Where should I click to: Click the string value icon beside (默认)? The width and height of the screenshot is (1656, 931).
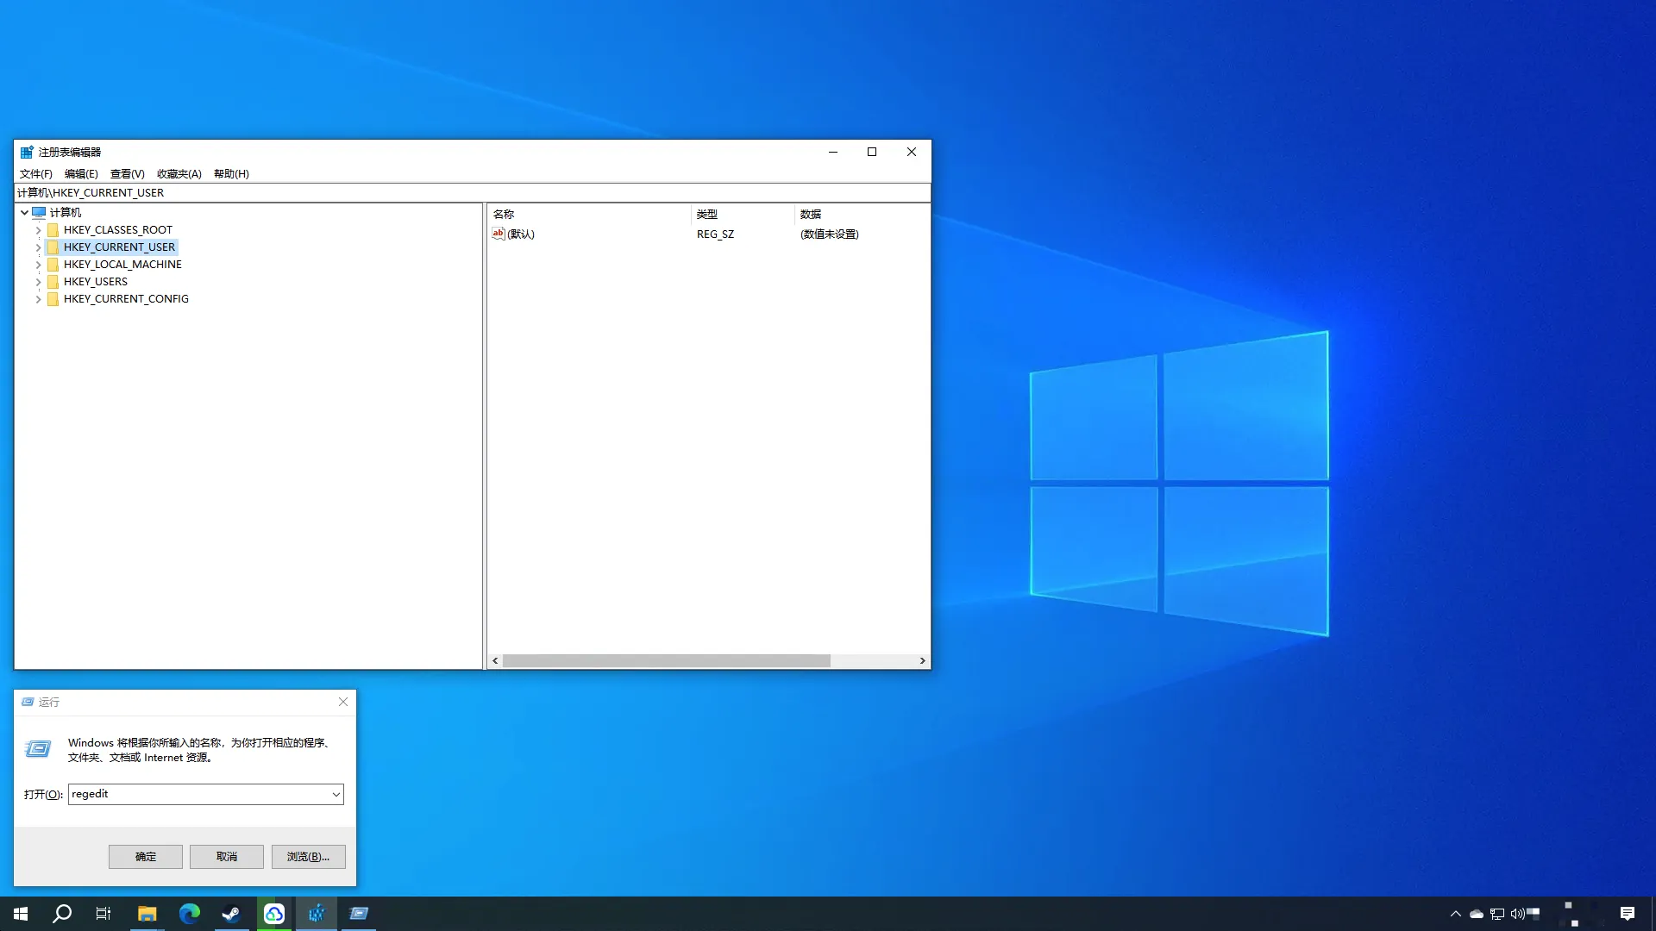pyautogui.click(x=499, y=234)
